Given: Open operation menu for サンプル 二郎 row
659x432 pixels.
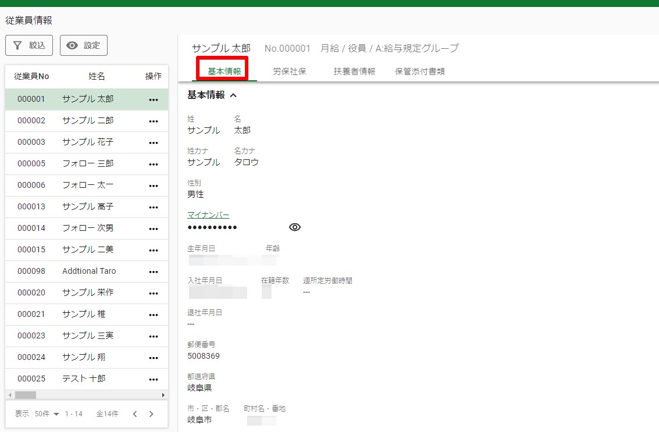Looking at the screenshot, I should pyautogui.click(x=154, y=121).
